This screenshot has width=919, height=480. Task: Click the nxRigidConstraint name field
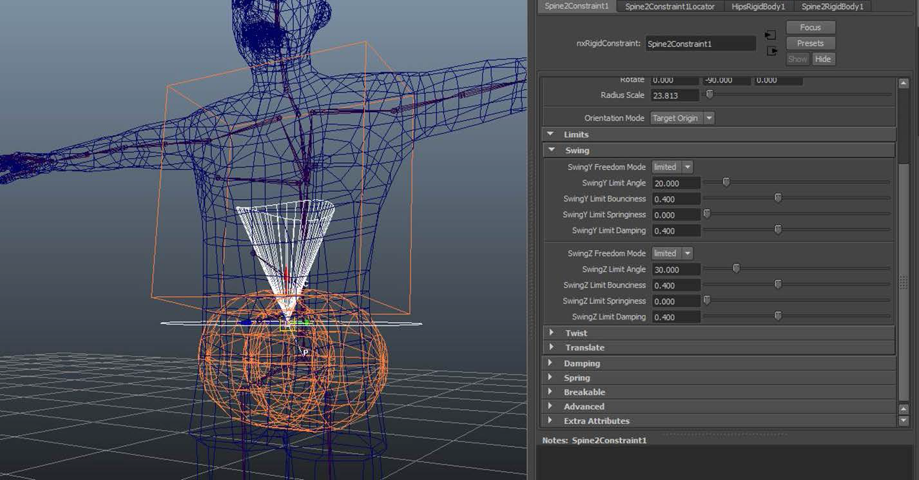(701, 44)
